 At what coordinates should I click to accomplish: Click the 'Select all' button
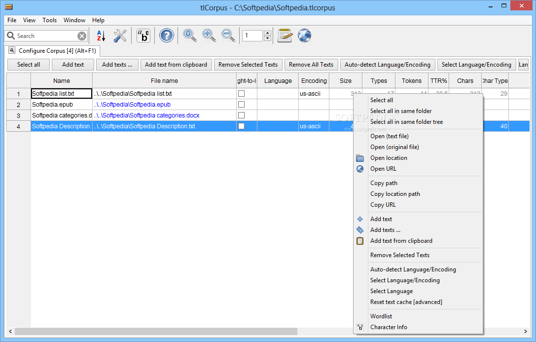point(29,65)
